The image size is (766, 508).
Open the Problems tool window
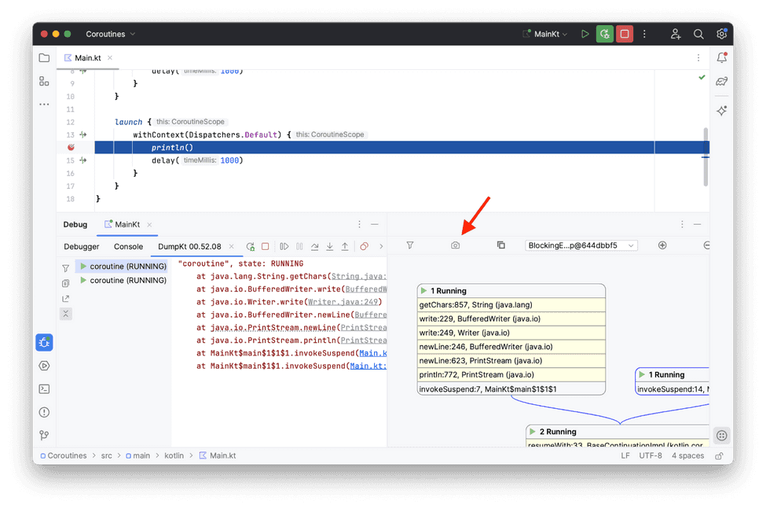click(44, 412)
